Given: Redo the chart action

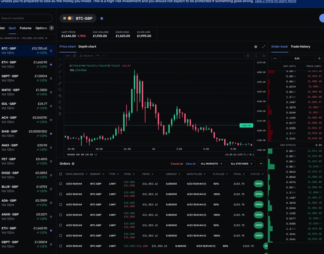Looking at the screenshot, I should pyautogui.click(x=103, y=56).
